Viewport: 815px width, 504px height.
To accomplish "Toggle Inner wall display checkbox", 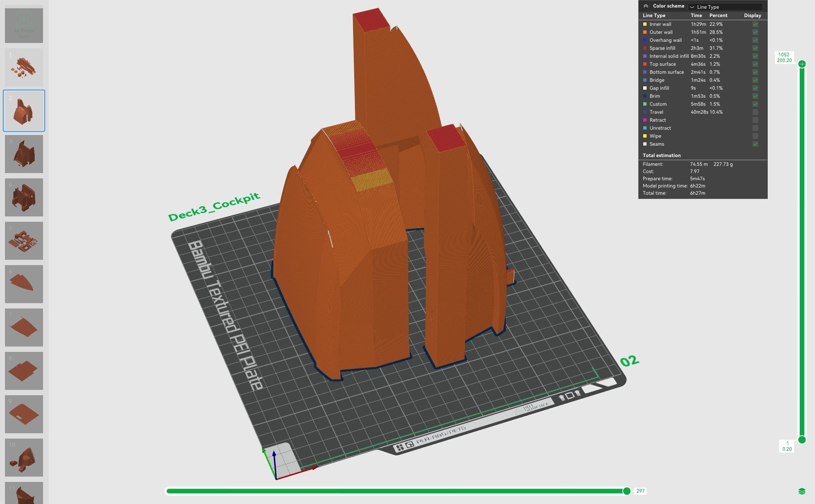I will pos(755,24).
